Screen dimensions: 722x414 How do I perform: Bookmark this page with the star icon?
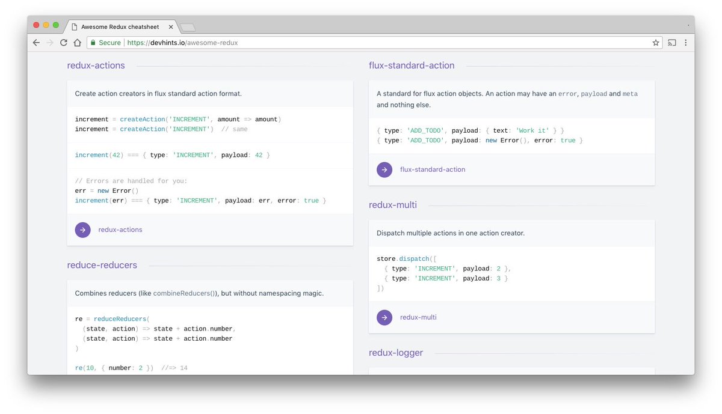coord(656,43)
